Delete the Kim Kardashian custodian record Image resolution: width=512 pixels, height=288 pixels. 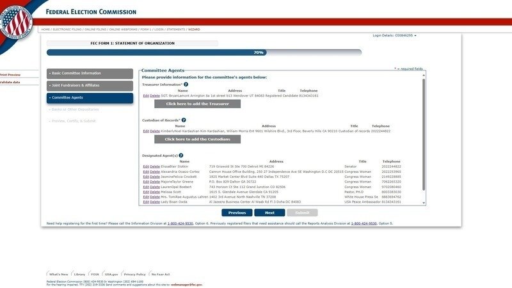point(155,131)
